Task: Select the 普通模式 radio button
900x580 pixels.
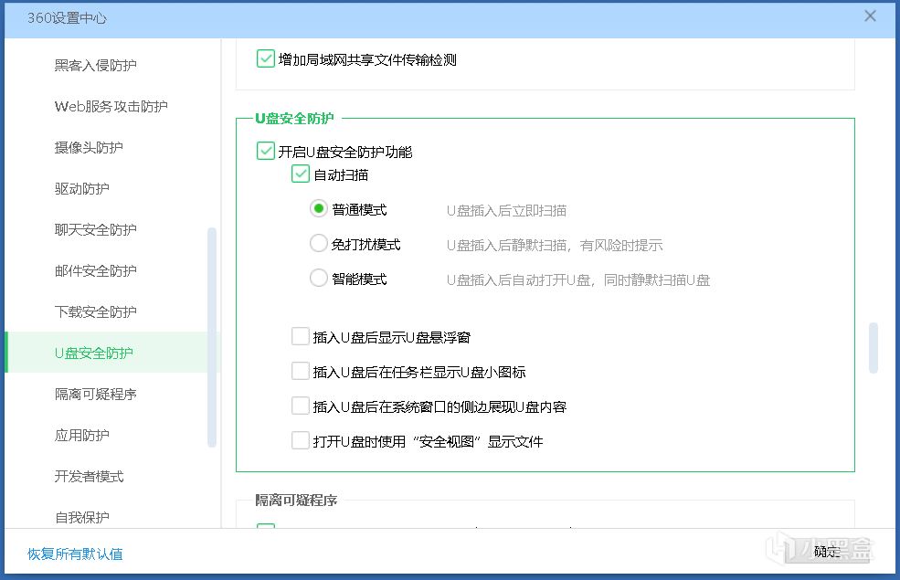Action: click(319, 209)
